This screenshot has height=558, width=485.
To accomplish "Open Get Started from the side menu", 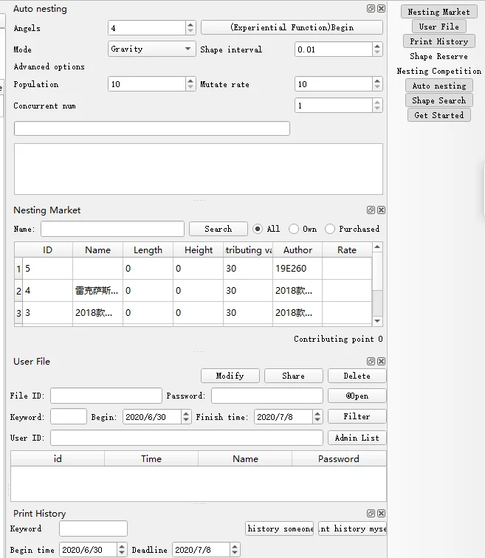I will point(438,115).
